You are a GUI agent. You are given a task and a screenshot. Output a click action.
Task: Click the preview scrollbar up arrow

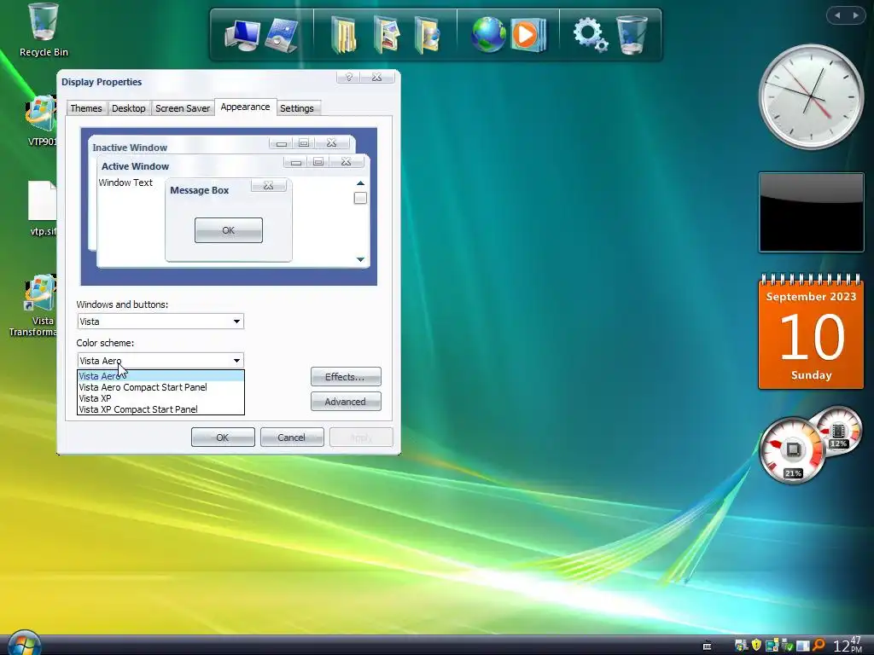[x=361, y=183]
